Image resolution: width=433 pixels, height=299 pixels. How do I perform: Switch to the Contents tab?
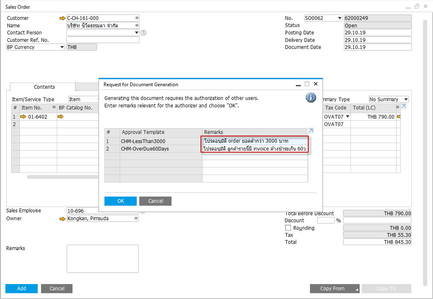click(44, 87)
